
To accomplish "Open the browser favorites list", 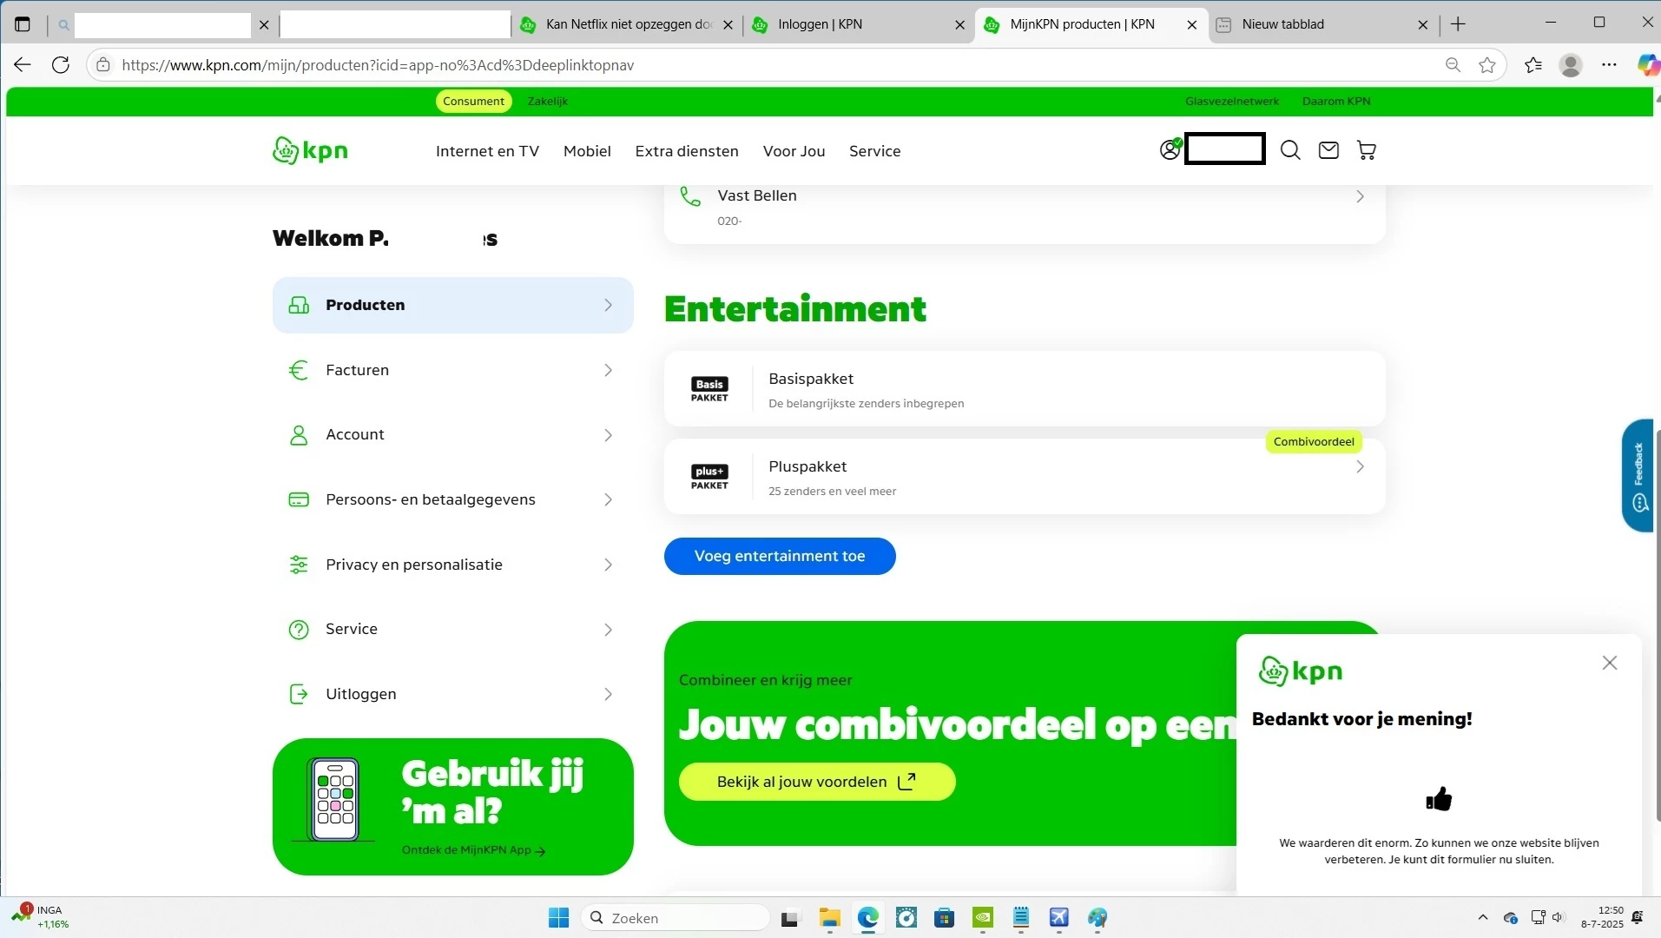I will point(1533,65).
